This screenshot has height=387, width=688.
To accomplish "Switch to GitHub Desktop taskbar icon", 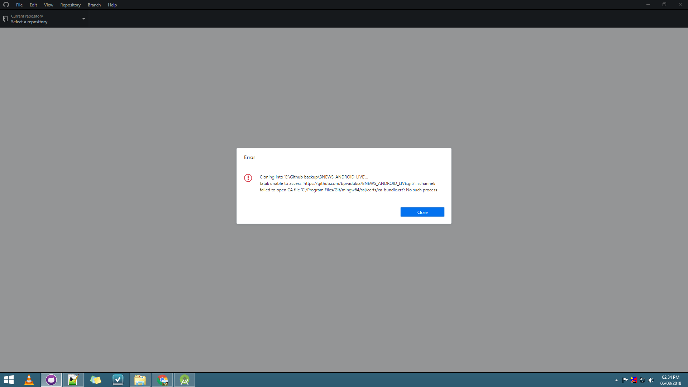I will (51, 379).
